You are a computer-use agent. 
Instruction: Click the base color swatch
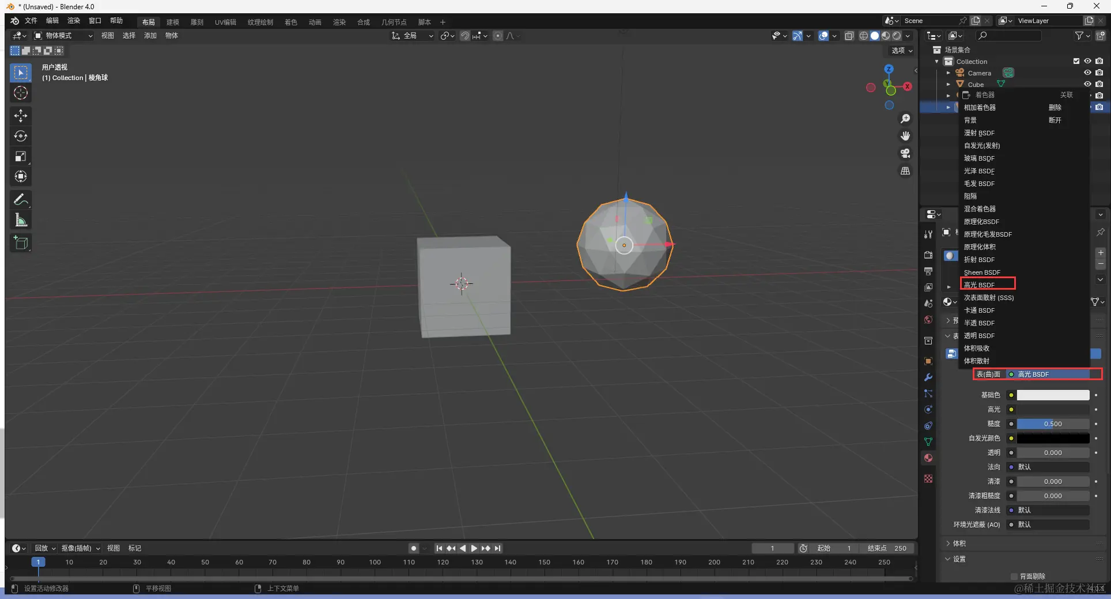point(1053,395)
